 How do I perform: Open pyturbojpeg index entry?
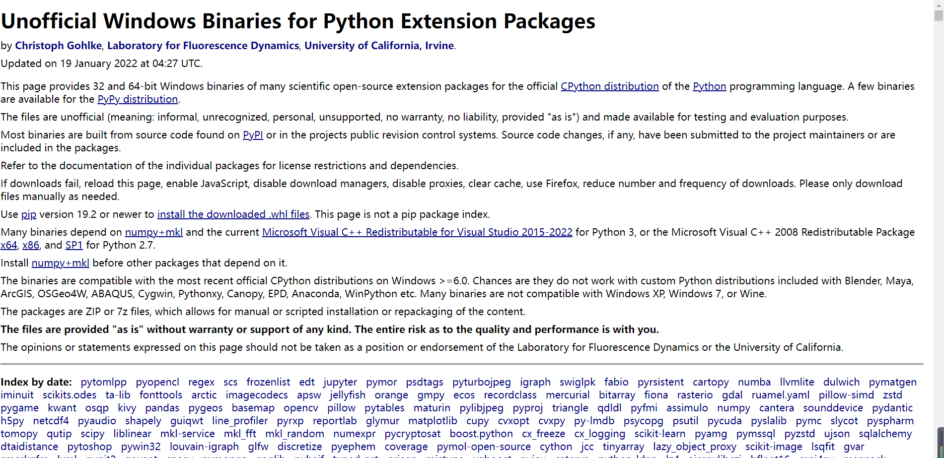click(x=482, y=382)
